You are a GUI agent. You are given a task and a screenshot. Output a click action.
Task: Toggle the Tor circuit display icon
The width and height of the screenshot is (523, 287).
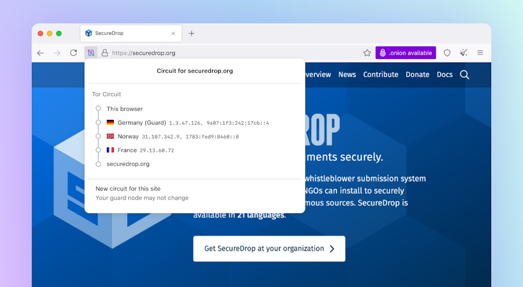(x=91, y=53)
